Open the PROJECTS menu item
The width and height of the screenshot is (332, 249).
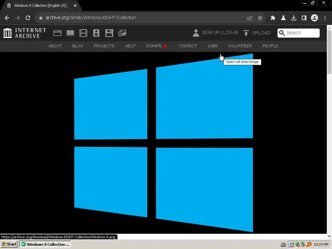click(104, 46)
